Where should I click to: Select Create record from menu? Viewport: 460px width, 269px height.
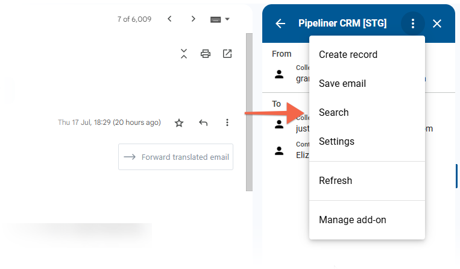(348, 54)
